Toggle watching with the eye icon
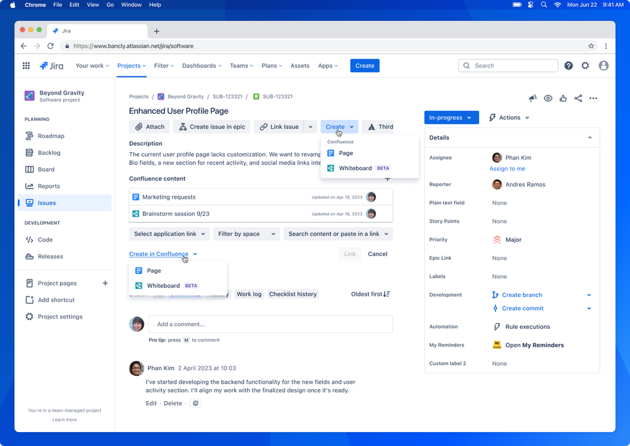This screenshot has height=446, width=630. pos(548,98)
